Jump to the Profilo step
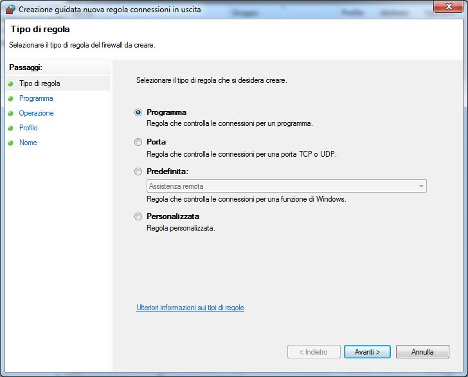 tap(28, 128)
